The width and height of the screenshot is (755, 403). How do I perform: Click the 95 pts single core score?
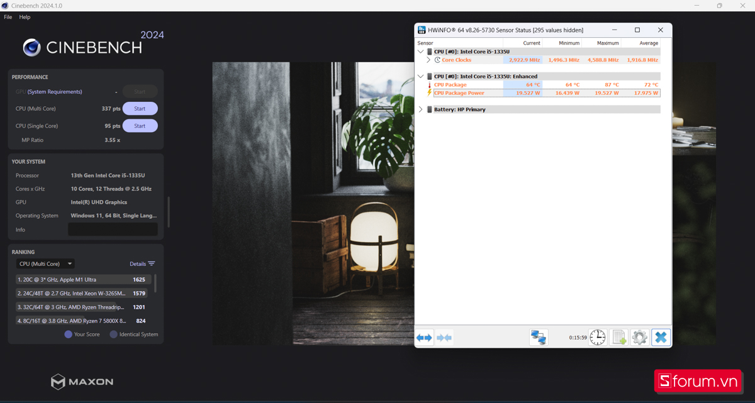pos(113,126)
